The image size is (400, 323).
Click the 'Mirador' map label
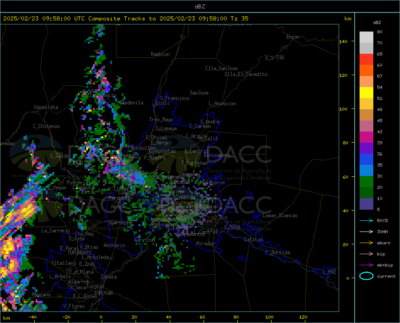click(x=205, y=243)
